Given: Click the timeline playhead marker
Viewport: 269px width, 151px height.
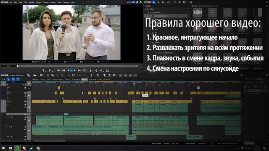Looking at the screenshot, I should pos(134,84).
